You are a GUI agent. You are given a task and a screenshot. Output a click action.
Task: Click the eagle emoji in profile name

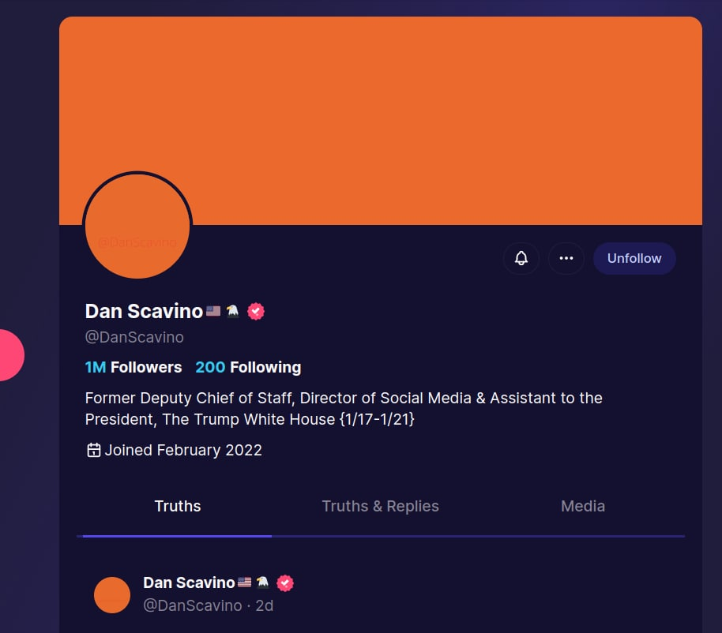point(232,311)
